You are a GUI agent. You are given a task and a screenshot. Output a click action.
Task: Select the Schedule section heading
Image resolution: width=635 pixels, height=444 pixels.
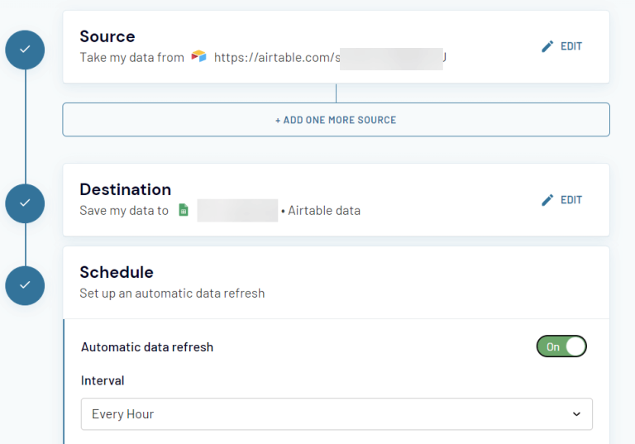click(117, 272)
